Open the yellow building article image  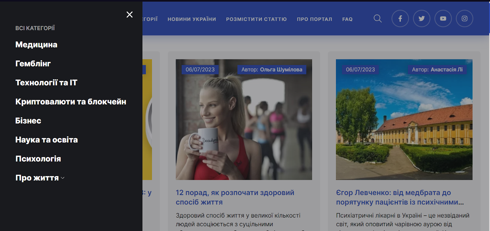tap(404, 119)
